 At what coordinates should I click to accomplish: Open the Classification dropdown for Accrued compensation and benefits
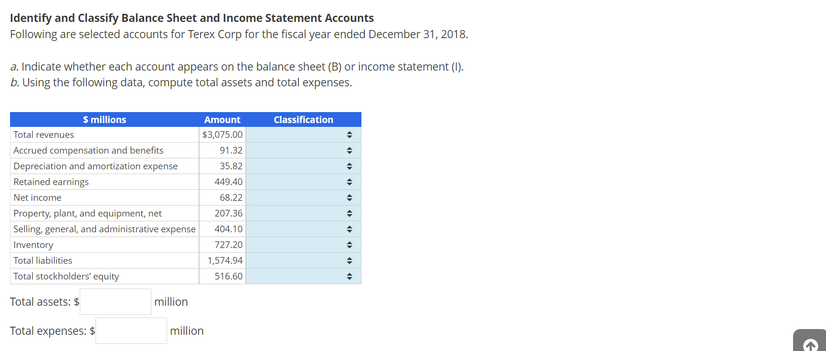coord(349,150)
